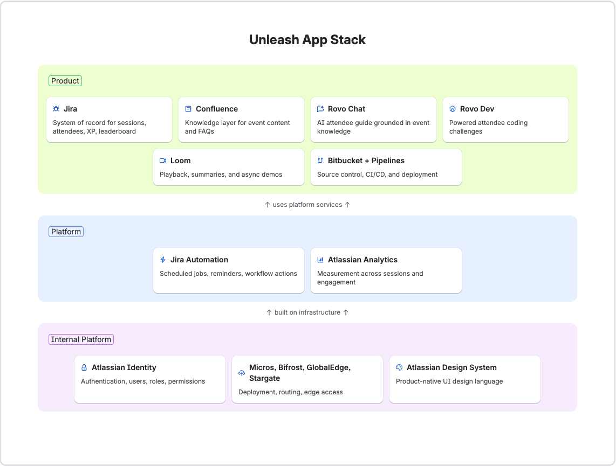Click the Rovo Chat card title
The image size is (616, 466).
(x=346, y=109)
